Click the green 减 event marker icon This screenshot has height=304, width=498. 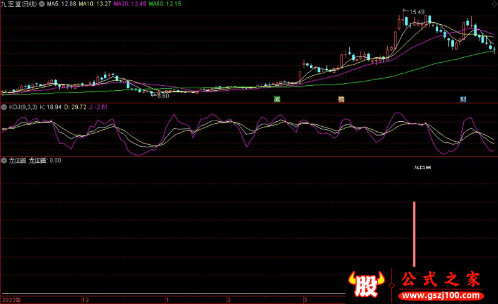click(x=278, y=99)
